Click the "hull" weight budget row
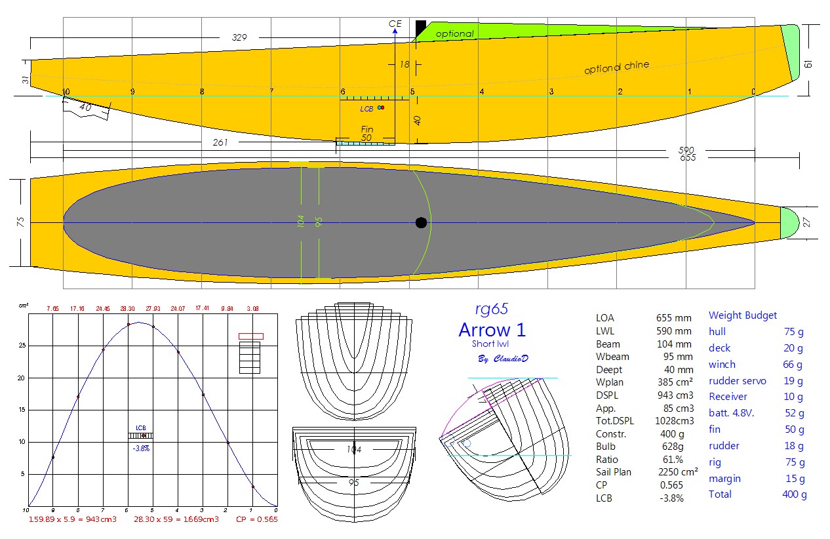The width and height of the screenshot is (830, 539). click(x=756, y=332)
